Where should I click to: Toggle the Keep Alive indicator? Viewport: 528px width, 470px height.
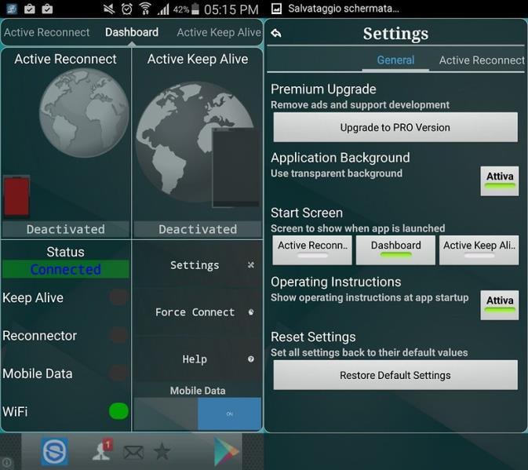[118, 297]
